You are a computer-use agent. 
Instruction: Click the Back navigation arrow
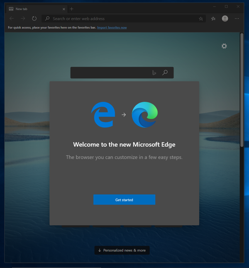pos(12,19)
